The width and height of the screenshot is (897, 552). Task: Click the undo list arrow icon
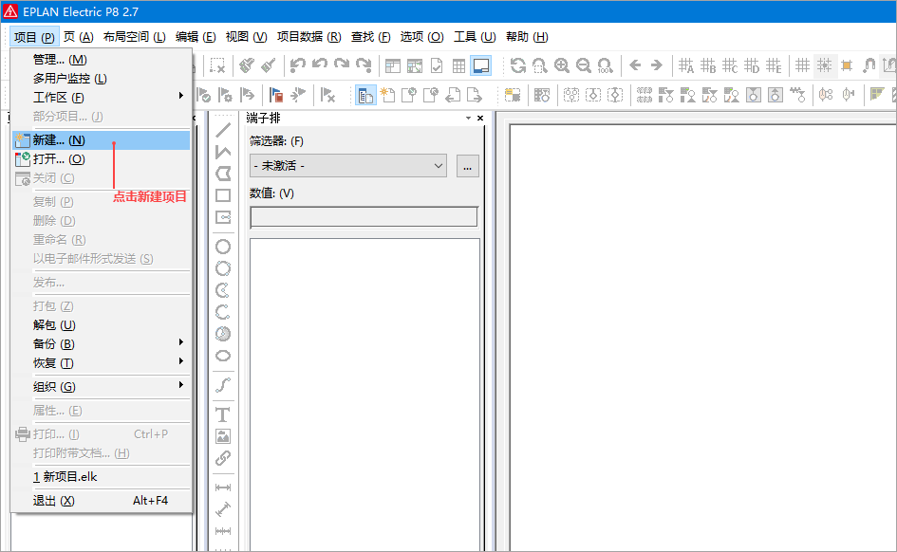pyautogui.click(x=297, y=65)
